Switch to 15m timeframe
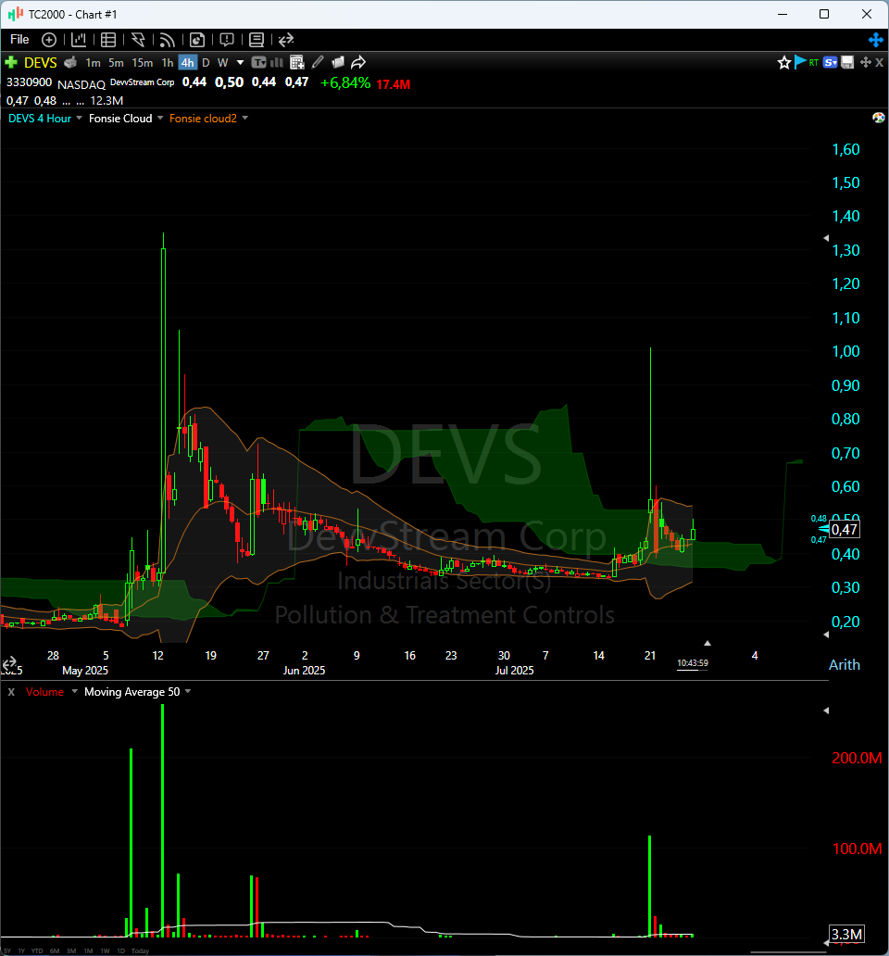This screenshot has height=956, width=889. click(142, 63)
